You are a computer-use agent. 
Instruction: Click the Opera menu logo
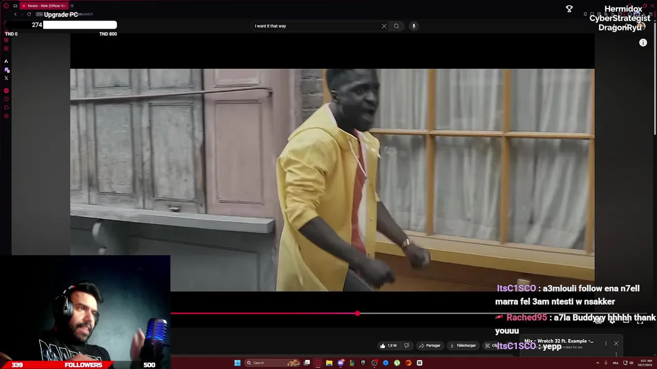[6, 6]
